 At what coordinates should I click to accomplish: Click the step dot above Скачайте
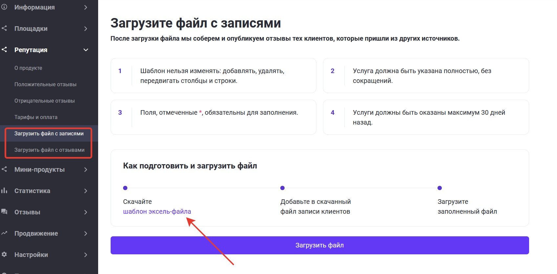[125, 188]
